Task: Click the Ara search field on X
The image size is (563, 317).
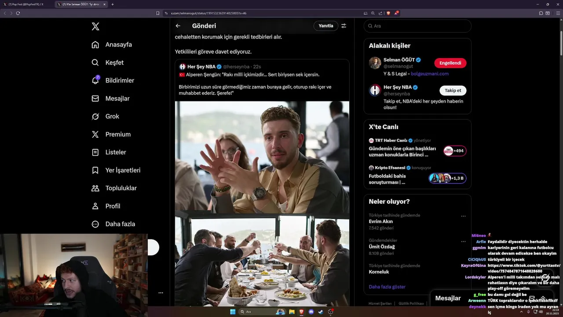Action: tap(417, 26)
